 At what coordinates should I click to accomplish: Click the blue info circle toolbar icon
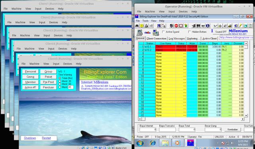pos(208,26)
